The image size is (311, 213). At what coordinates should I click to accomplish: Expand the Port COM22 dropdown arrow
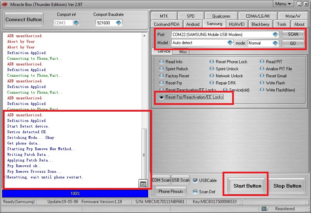coord(275,35)
